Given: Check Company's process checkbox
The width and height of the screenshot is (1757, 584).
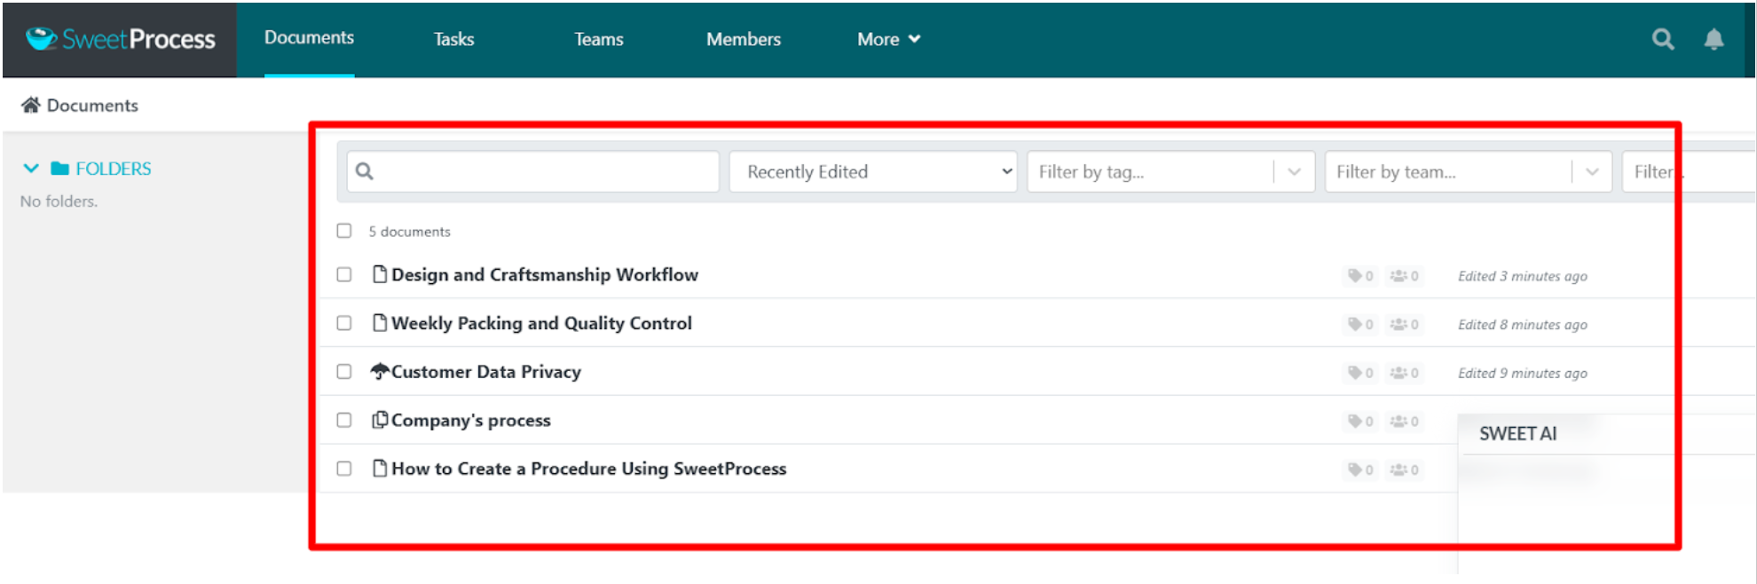Looking at the screenshot, I should coord(344,420).
